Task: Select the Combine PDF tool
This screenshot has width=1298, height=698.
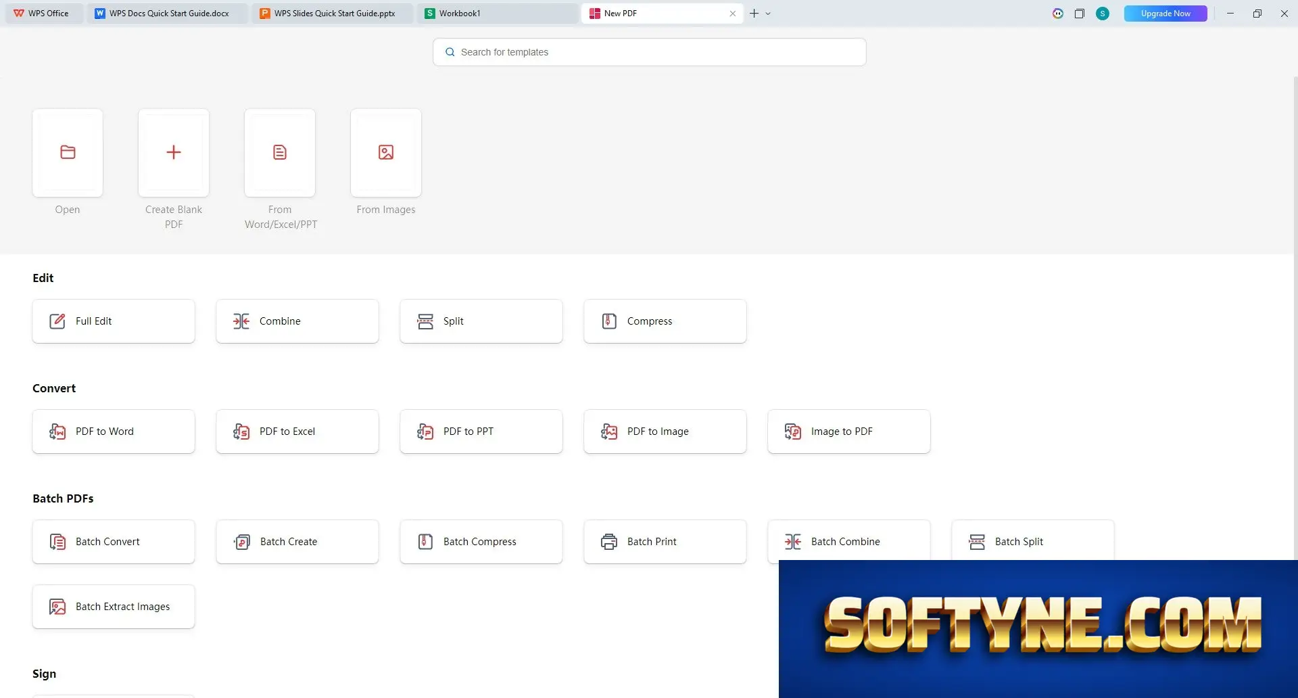Action: pos(297,321)
